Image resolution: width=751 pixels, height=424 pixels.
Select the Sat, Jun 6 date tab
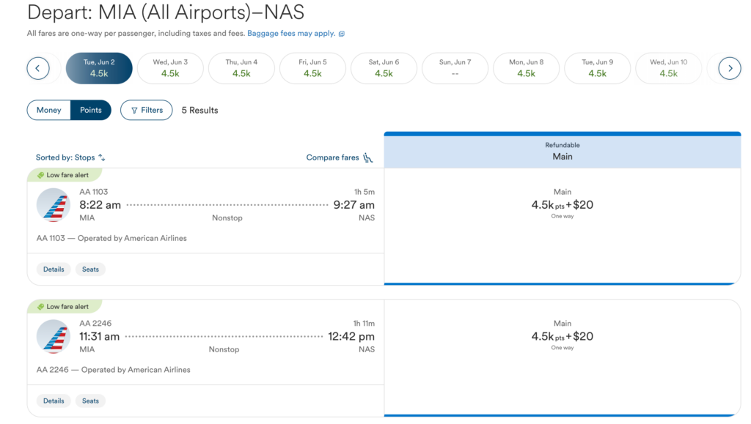click(384, 68)
